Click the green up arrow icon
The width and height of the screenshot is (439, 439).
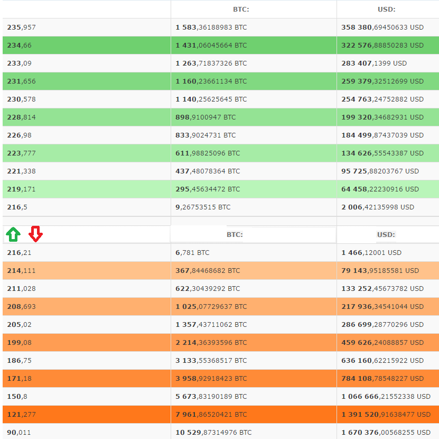click(x=13, y=234)
